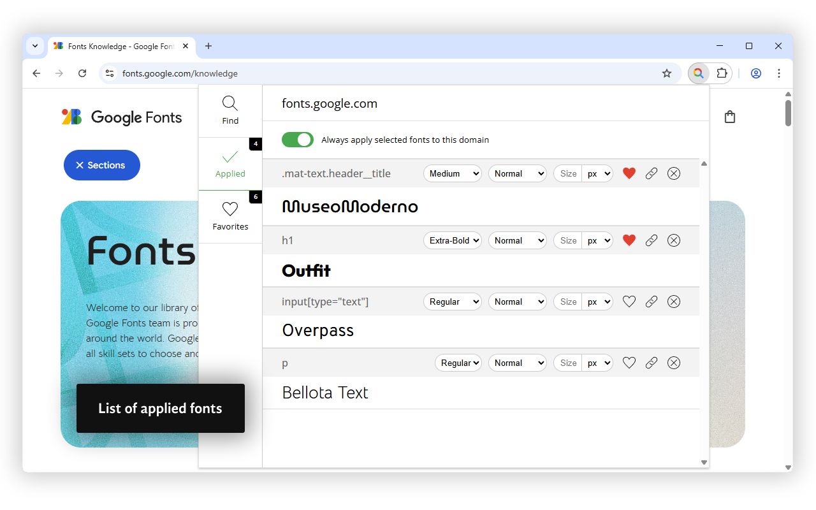Unfavorite the MuseoModerno font rule
816x510 pixels.
[629, 173]
